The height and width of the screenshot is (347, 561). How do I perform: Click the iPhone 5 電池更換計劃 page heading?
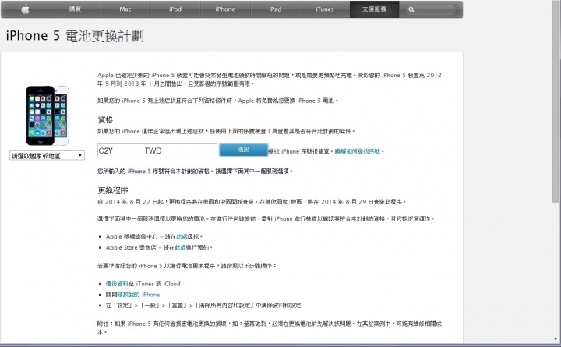tap(75, 36)
